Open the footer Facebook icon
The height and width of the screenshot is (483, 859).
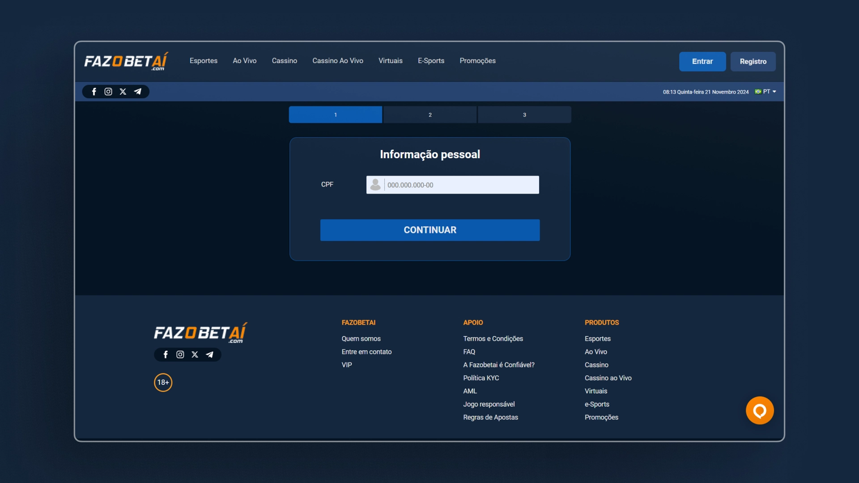tap(166, 355)
